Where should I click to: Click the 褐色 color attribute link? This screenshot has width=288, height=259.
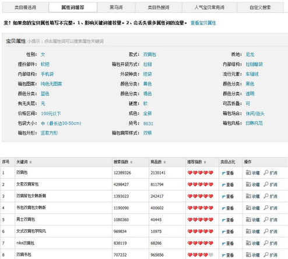click(147, 94)
